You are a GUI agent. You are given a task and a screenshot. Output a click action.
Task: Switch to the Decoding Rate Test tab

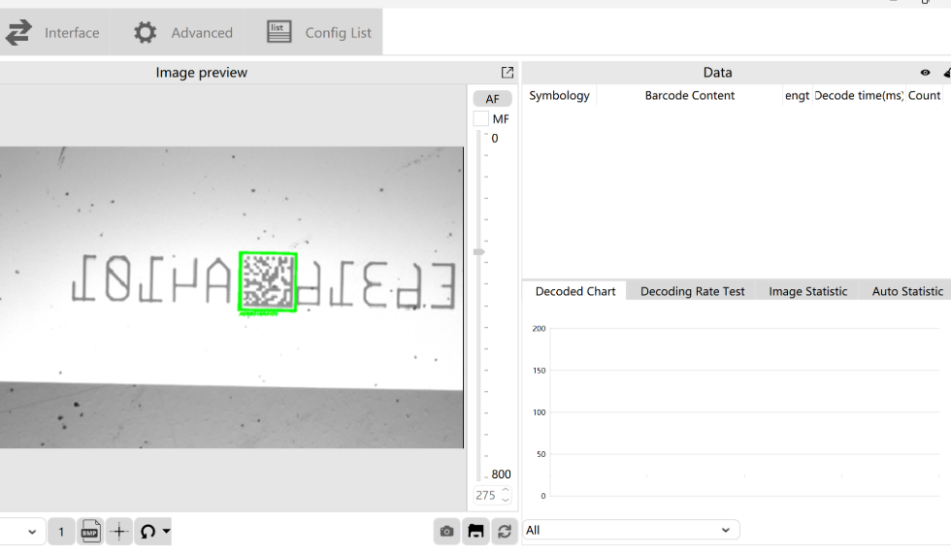pos(692,291)
